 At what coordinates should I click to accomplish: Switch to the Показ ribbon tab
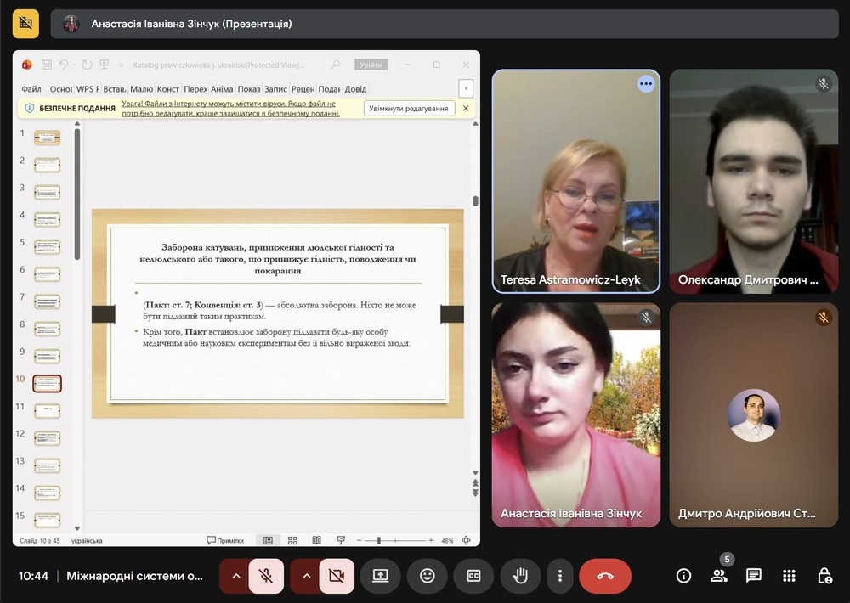pyautogui.click(x=249, y=89)
